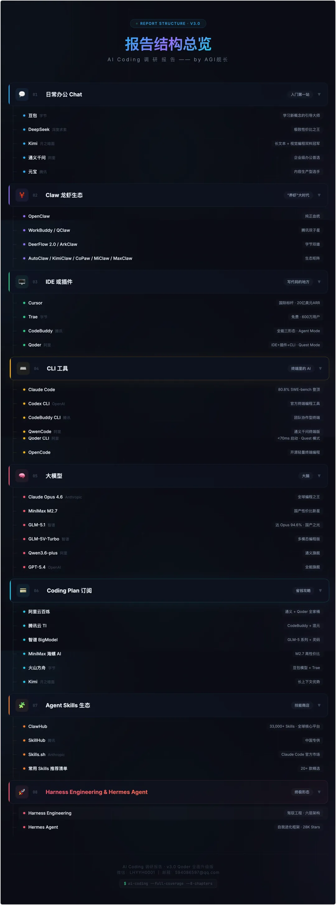Collapse the 日常办公 Chat section arrow
This screenshot has width=336, height=905.
[319, 95]
